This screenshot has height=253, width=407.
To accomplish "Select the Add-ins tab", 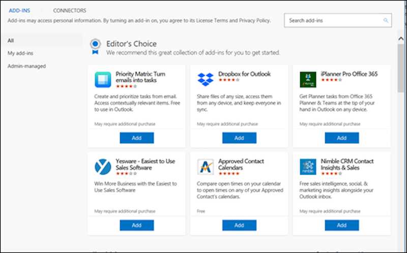I will 20,11.
